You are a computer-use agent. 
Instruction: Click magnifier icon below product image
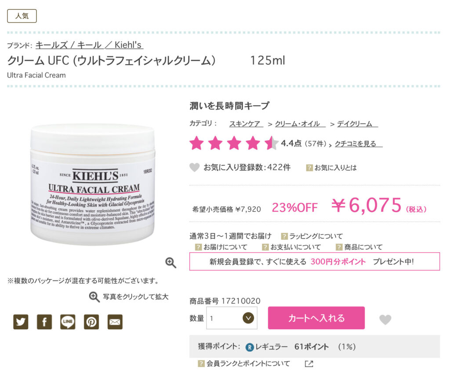[x=171, y=262]
